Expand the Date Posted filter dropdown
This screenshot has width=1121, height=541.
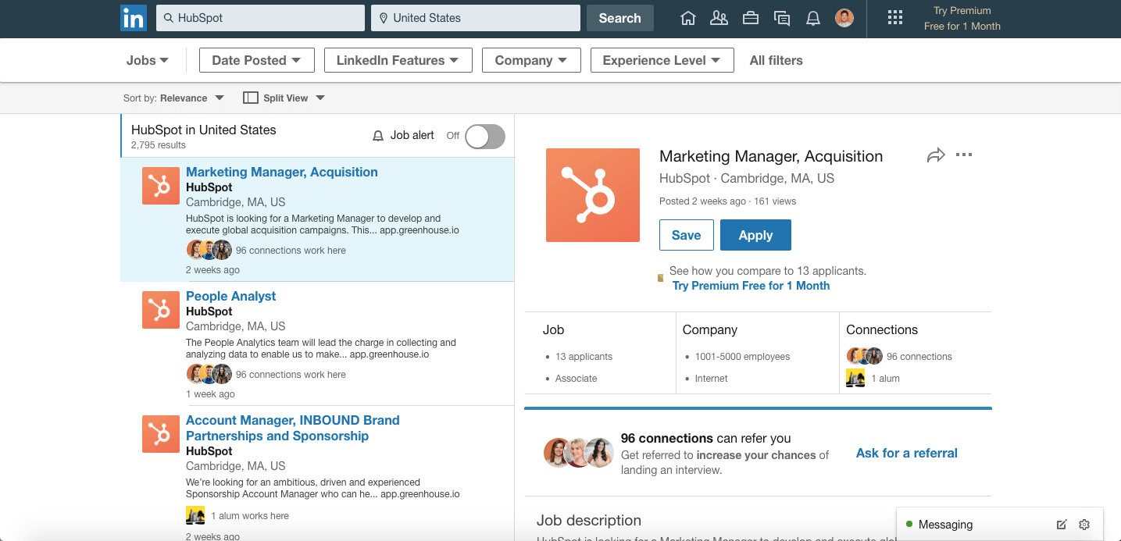tap(256, 60)
